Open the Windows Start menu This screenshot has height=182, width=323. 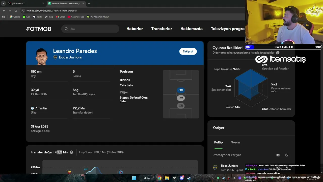[x=134, y=178]
